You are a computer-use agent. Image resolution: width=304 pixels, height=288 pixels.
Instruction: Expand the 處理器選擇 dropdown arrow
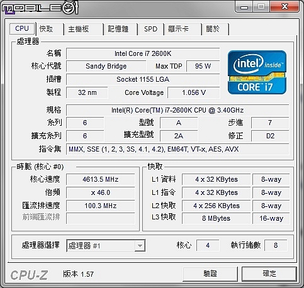tap(140, 245)
